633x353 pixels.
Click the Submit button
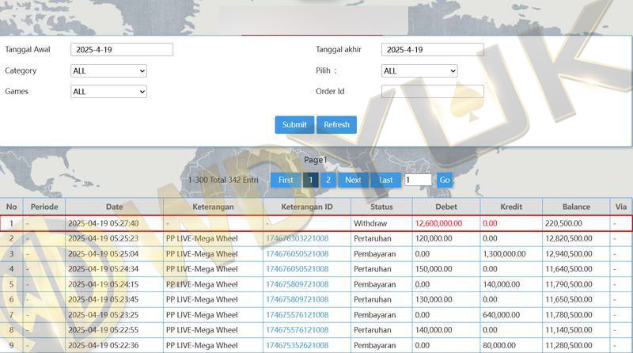coord(294,124)
